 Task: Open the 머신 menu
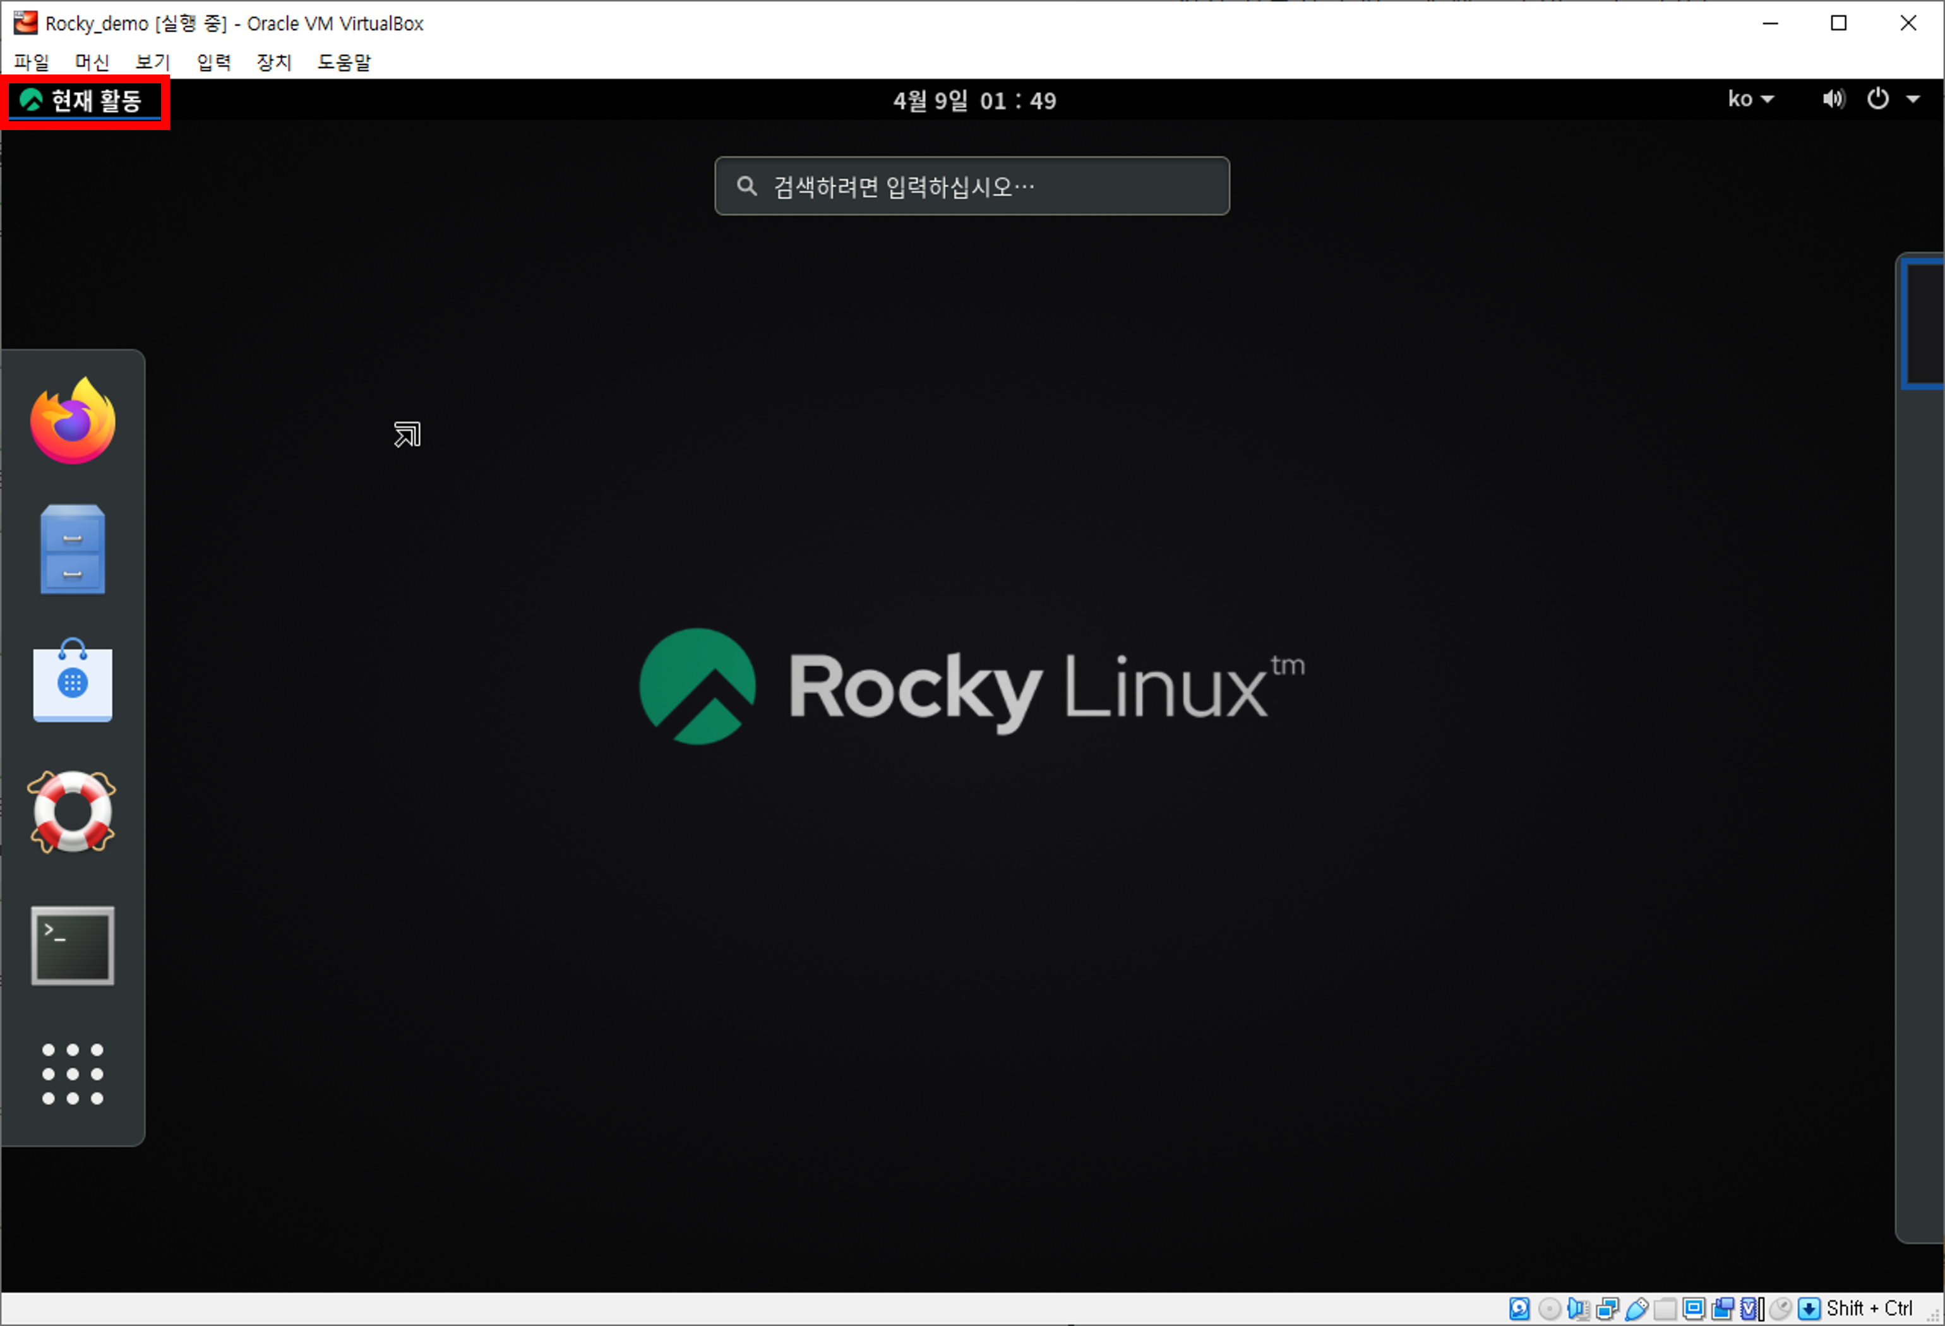92,62
